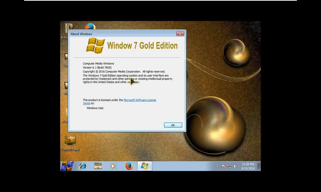Close the About Windows dialog
321x192 pixels.
(x=180, y=34)
